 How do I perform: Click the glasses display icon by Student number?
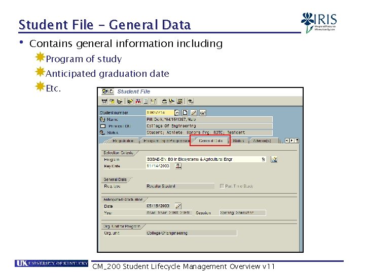(x=202, y=113)
